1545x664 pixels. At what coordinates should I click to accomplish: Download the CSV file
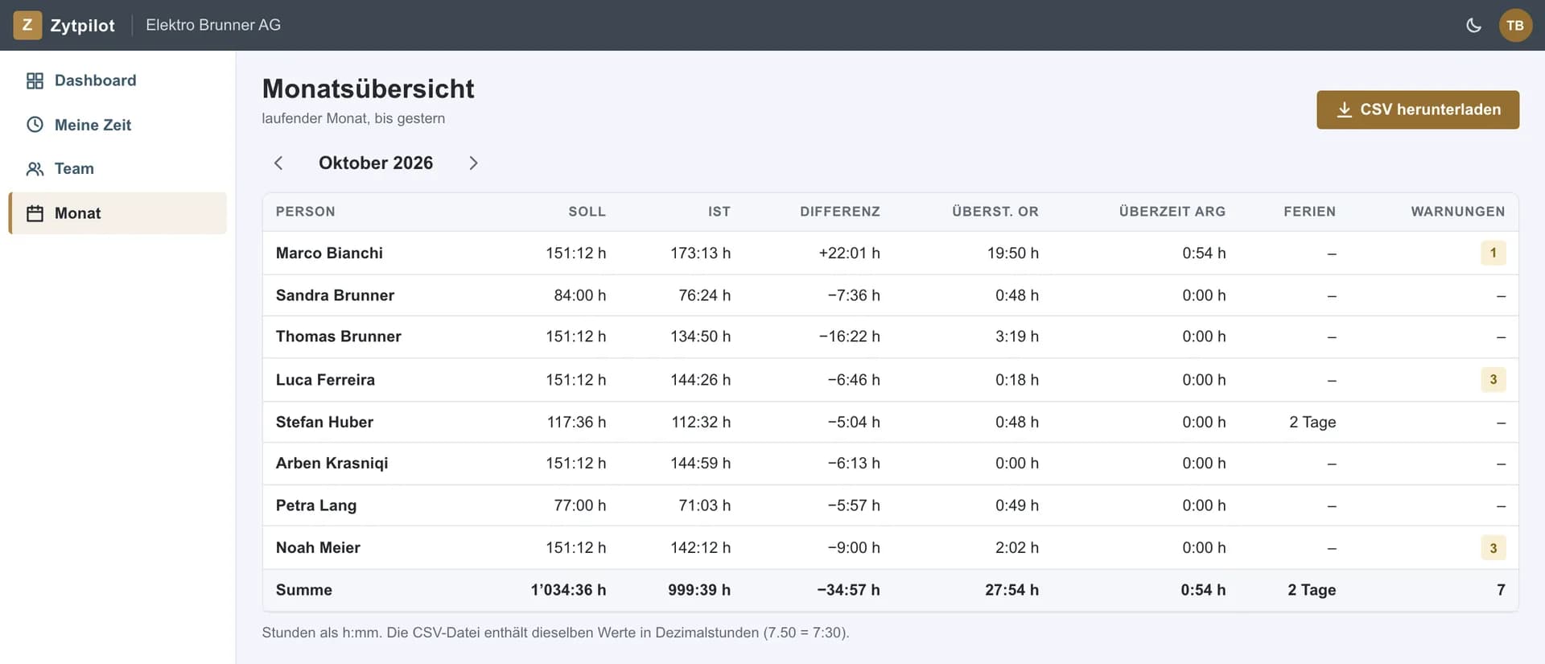tap(1417, 109)
